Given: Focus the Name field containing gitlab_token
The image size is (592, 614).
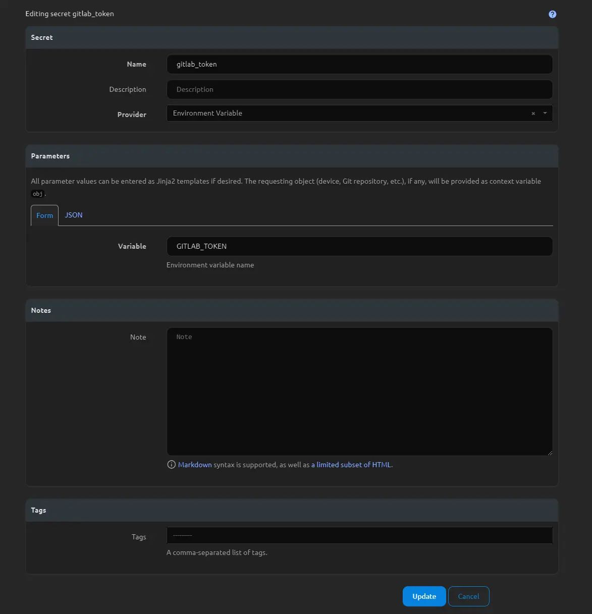Looking at the screenshot, I should [x=359, y=64].
